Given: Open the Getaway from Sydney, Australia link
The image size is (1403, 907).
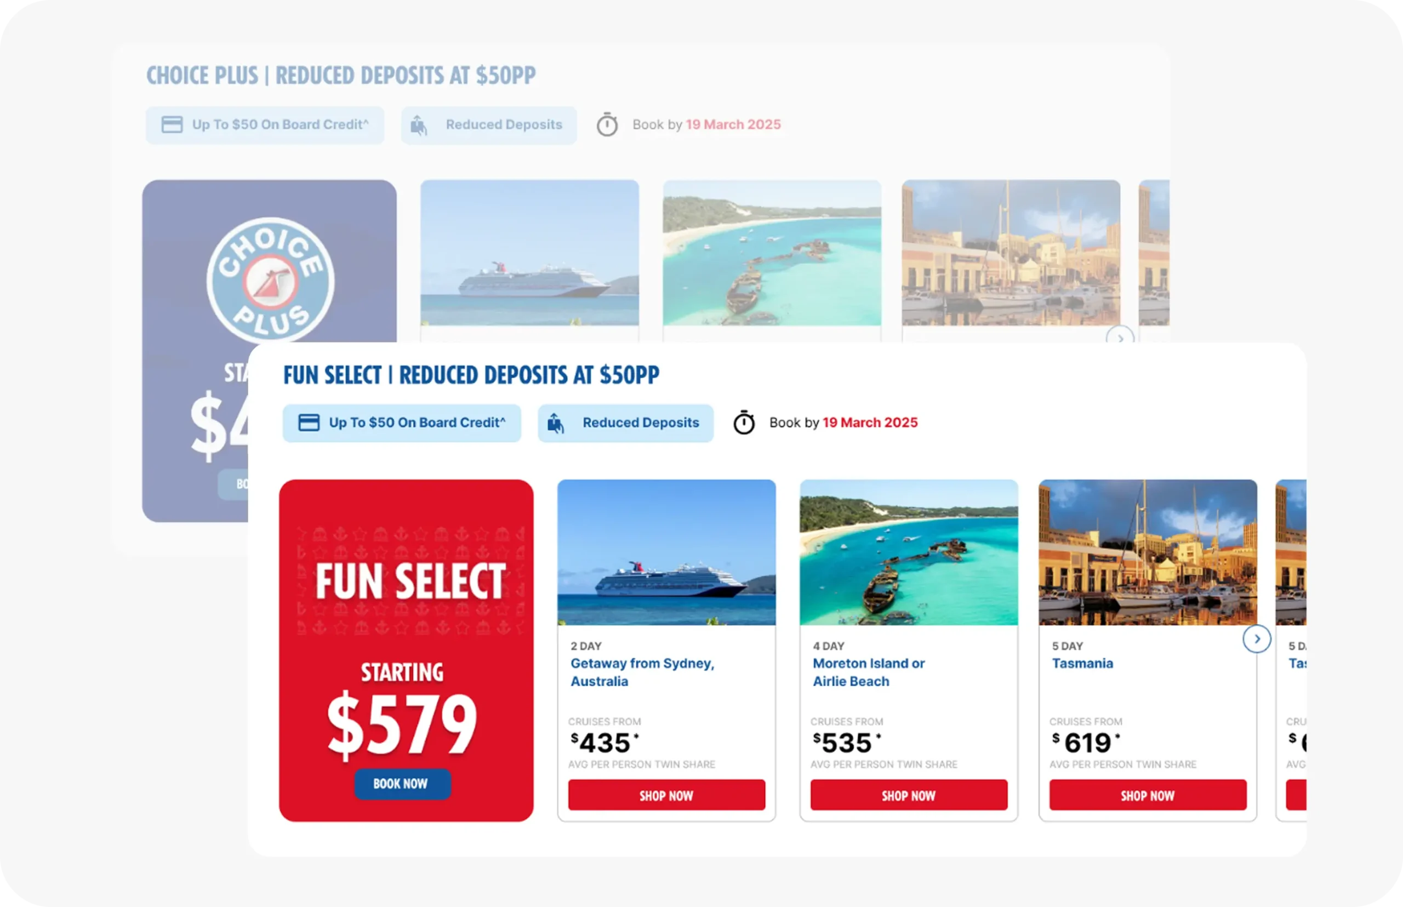Looking at the screenshot, I should 642,672.
